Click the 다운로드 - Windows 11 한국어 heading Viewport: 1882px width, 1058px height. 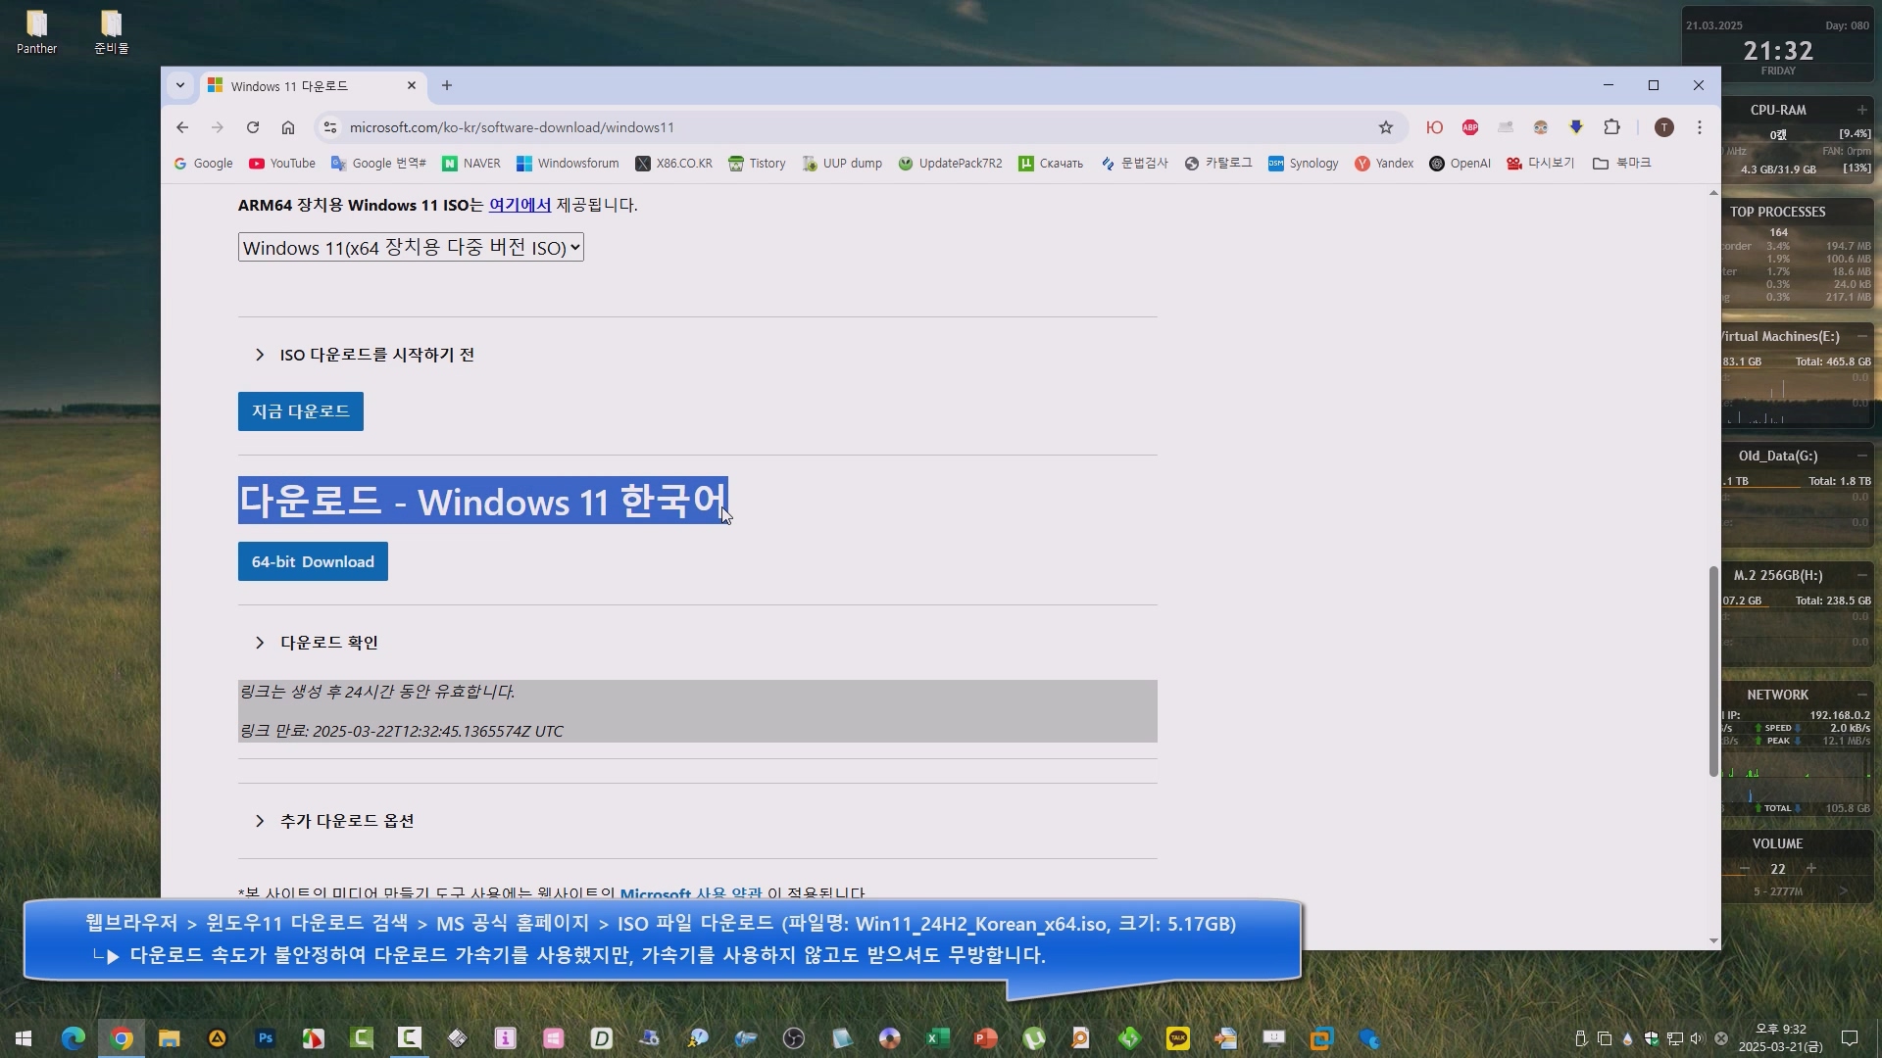[x=483, y=502]
